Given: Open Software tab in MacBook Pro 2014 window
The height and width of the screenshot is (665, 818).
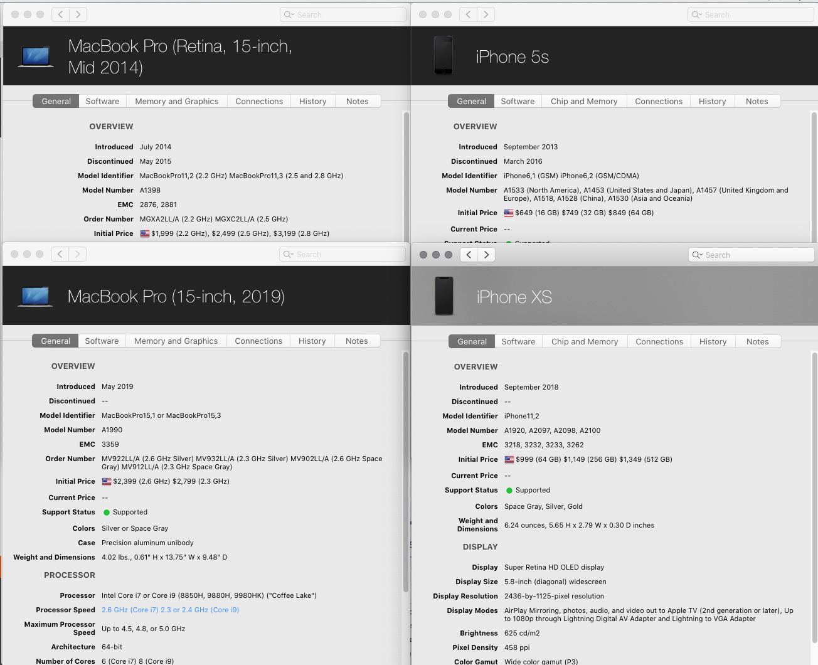Looking at the screenshot, I should point(102,101).
